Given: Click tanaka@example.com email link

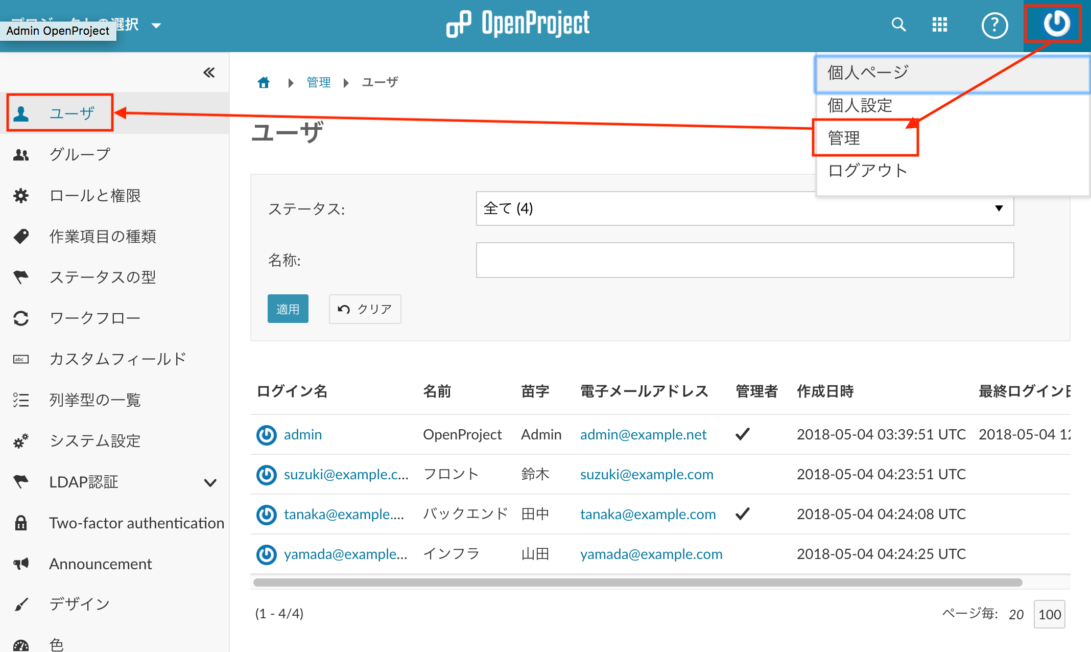Looking at the screenshot, I should (x=648, y=514).
